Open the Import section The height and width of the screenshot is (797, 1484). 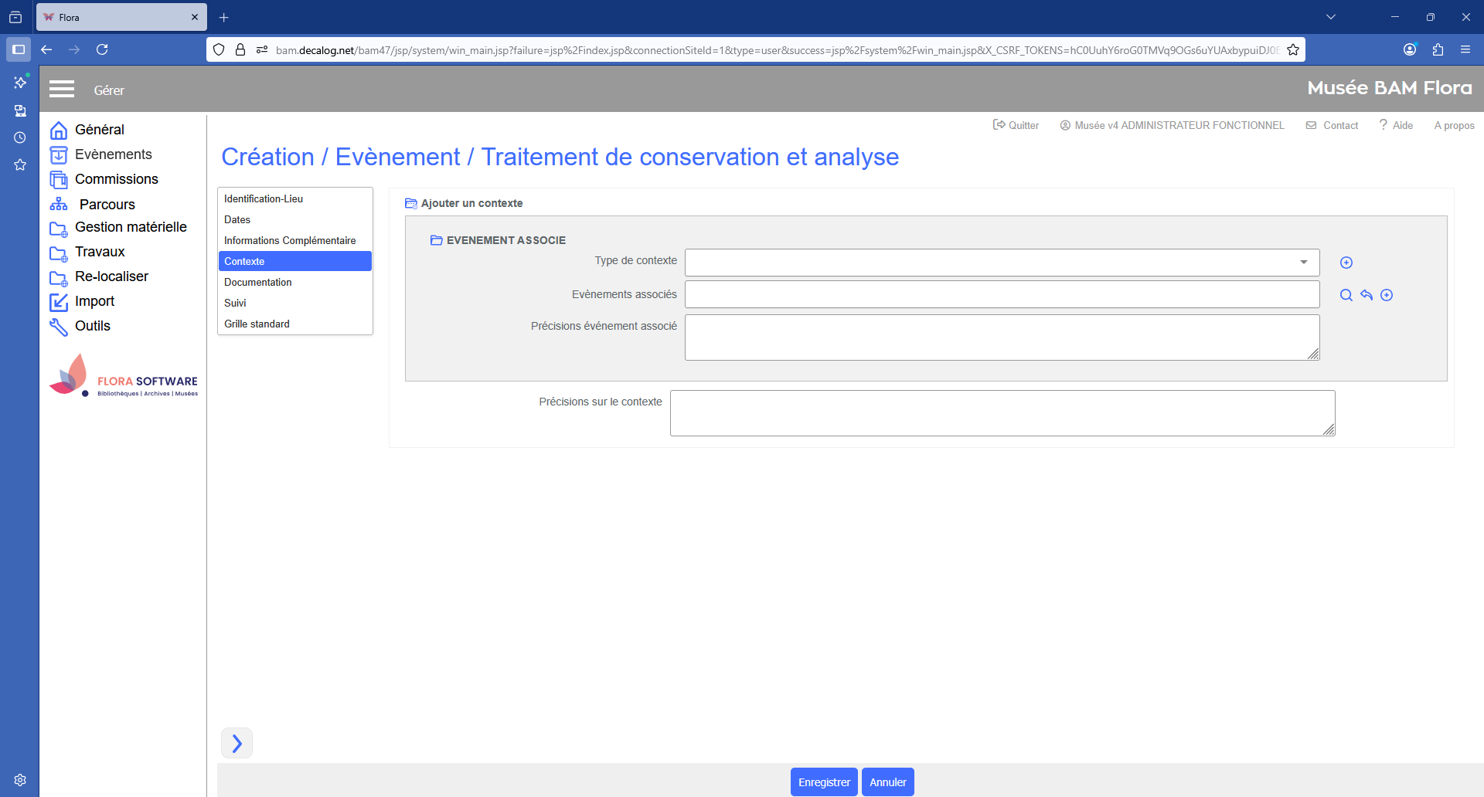[x=94, y=301]
